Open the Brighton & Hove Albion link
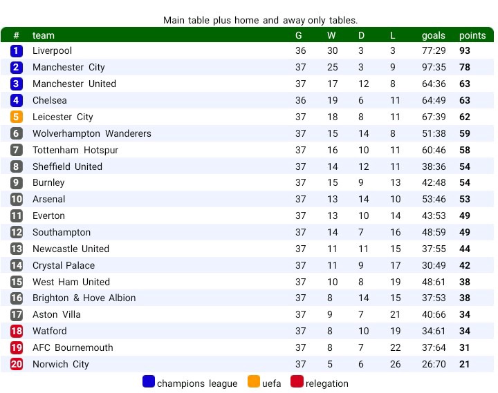The width and height of the screenshot is (498, 393). (x=84, y=298)
